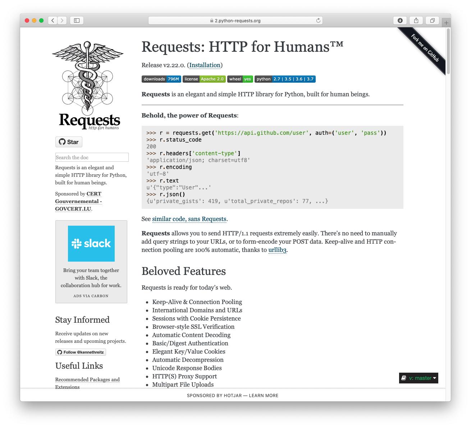Image resolution: width=471 pixels, height=428 pixels.
Task: Follow the urllib3 link
Action: pyautogui.click(x=277, y=250)
